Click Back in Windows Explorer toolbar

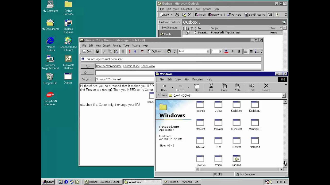(x=164, y=88)
